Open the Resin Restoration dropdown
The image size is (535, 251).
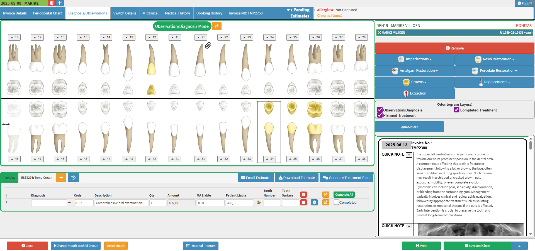click(495, 59)
